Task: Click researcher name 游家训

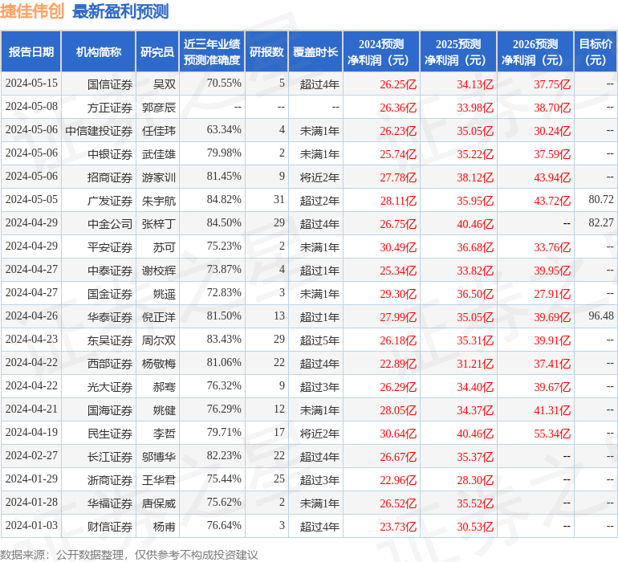Action: click(x=159, y=177)
